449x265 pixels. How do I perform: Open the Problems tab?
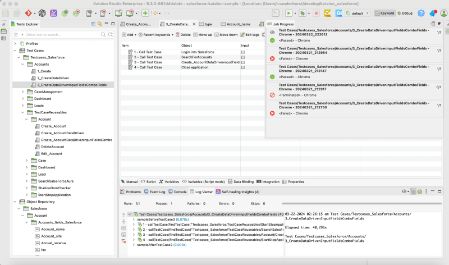point(131,191)
